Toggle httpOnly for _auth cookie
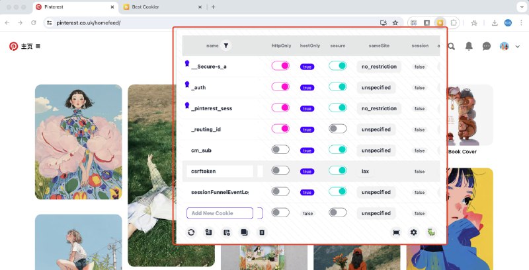This screenshot has width=529, height=270. 280,86
